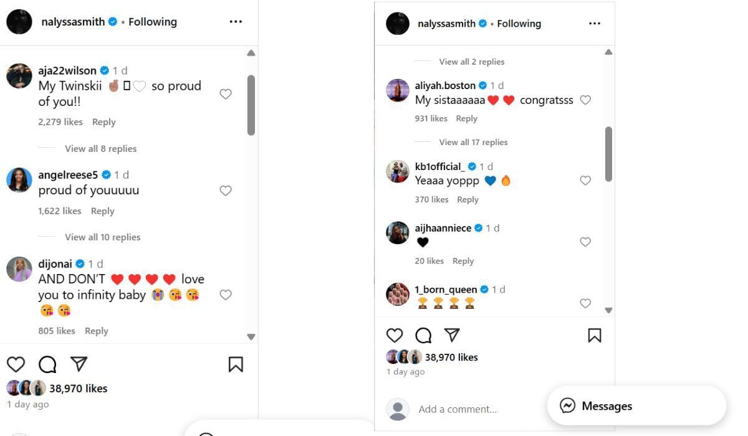Like kb1official_'s comment heart icon
Image resolution: width=748 pixels, height=436 pixels.
[585, 181]
